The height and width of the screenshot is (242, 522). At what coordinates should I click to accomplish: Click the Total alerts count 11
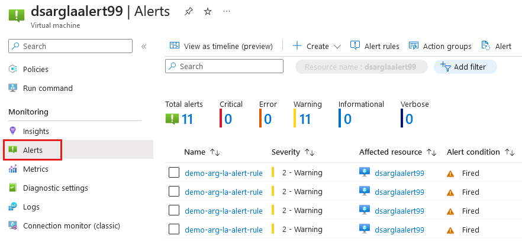point(188,119)
